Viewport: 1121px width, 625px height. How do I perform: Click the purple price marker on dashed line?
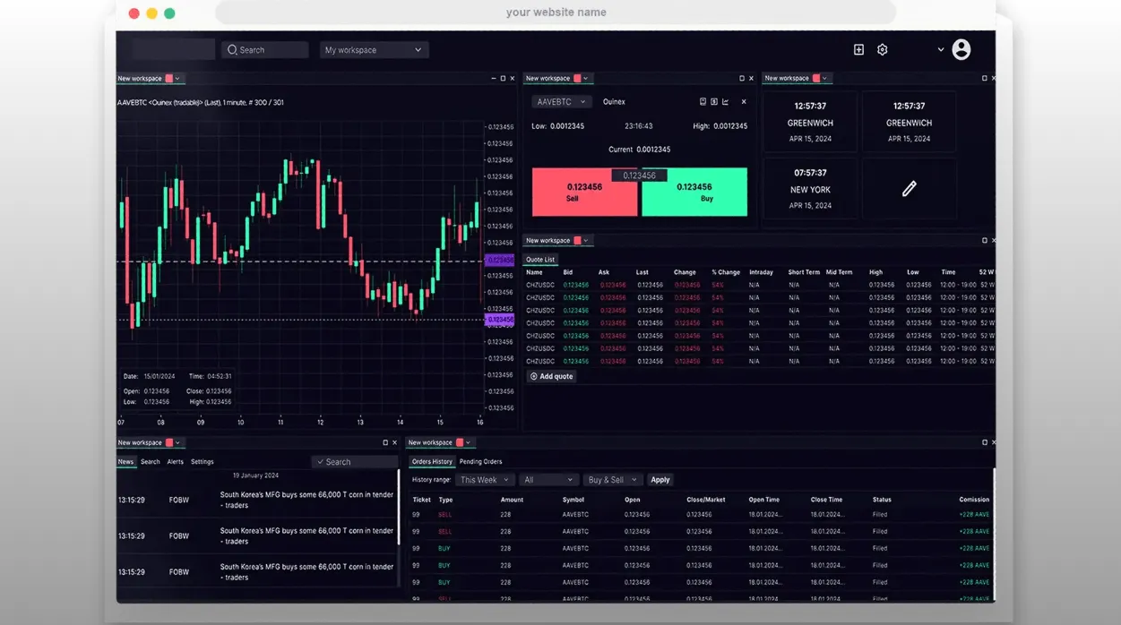pos(499,261)
